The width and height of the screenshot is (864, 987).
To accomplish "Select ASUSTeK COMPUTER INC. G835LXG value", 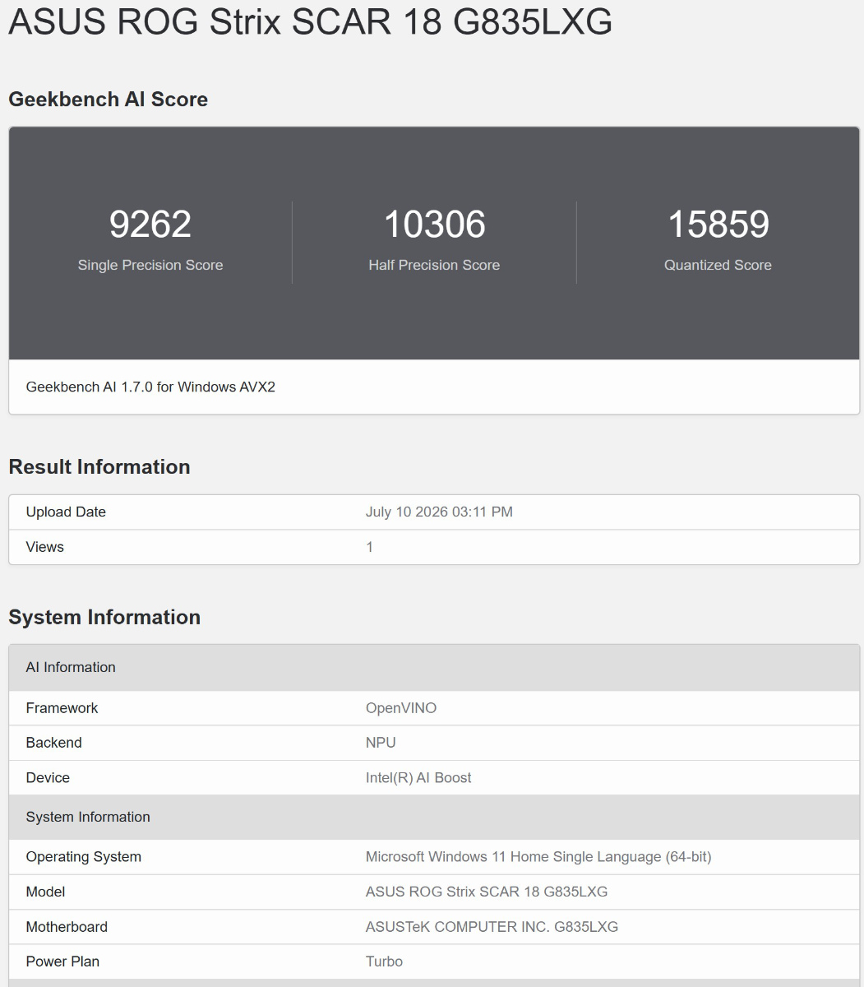I will 492,927.
